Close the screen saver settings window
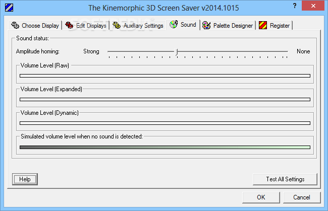The width and height of the screenshot is (328, 211). click(x=313, y=6)
